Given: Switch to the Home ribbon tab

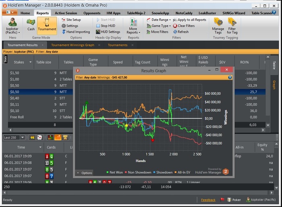Looking at the screenshot, I should click(25, 13).
